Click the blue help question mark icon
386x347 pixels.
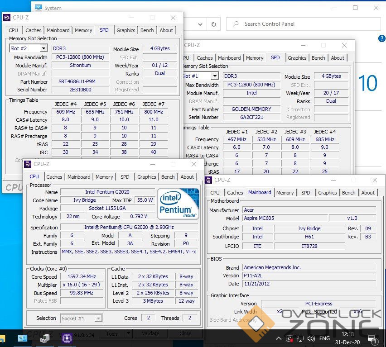[381, 39]
